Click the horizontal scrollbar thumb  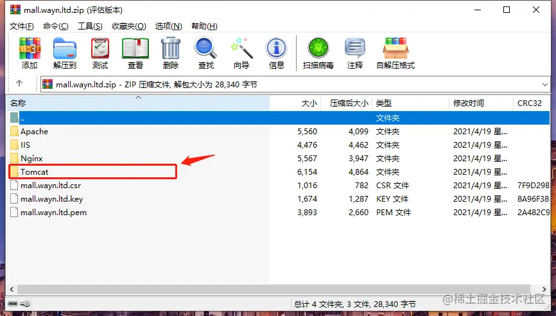pyautogui.click(x=274, y=289)
